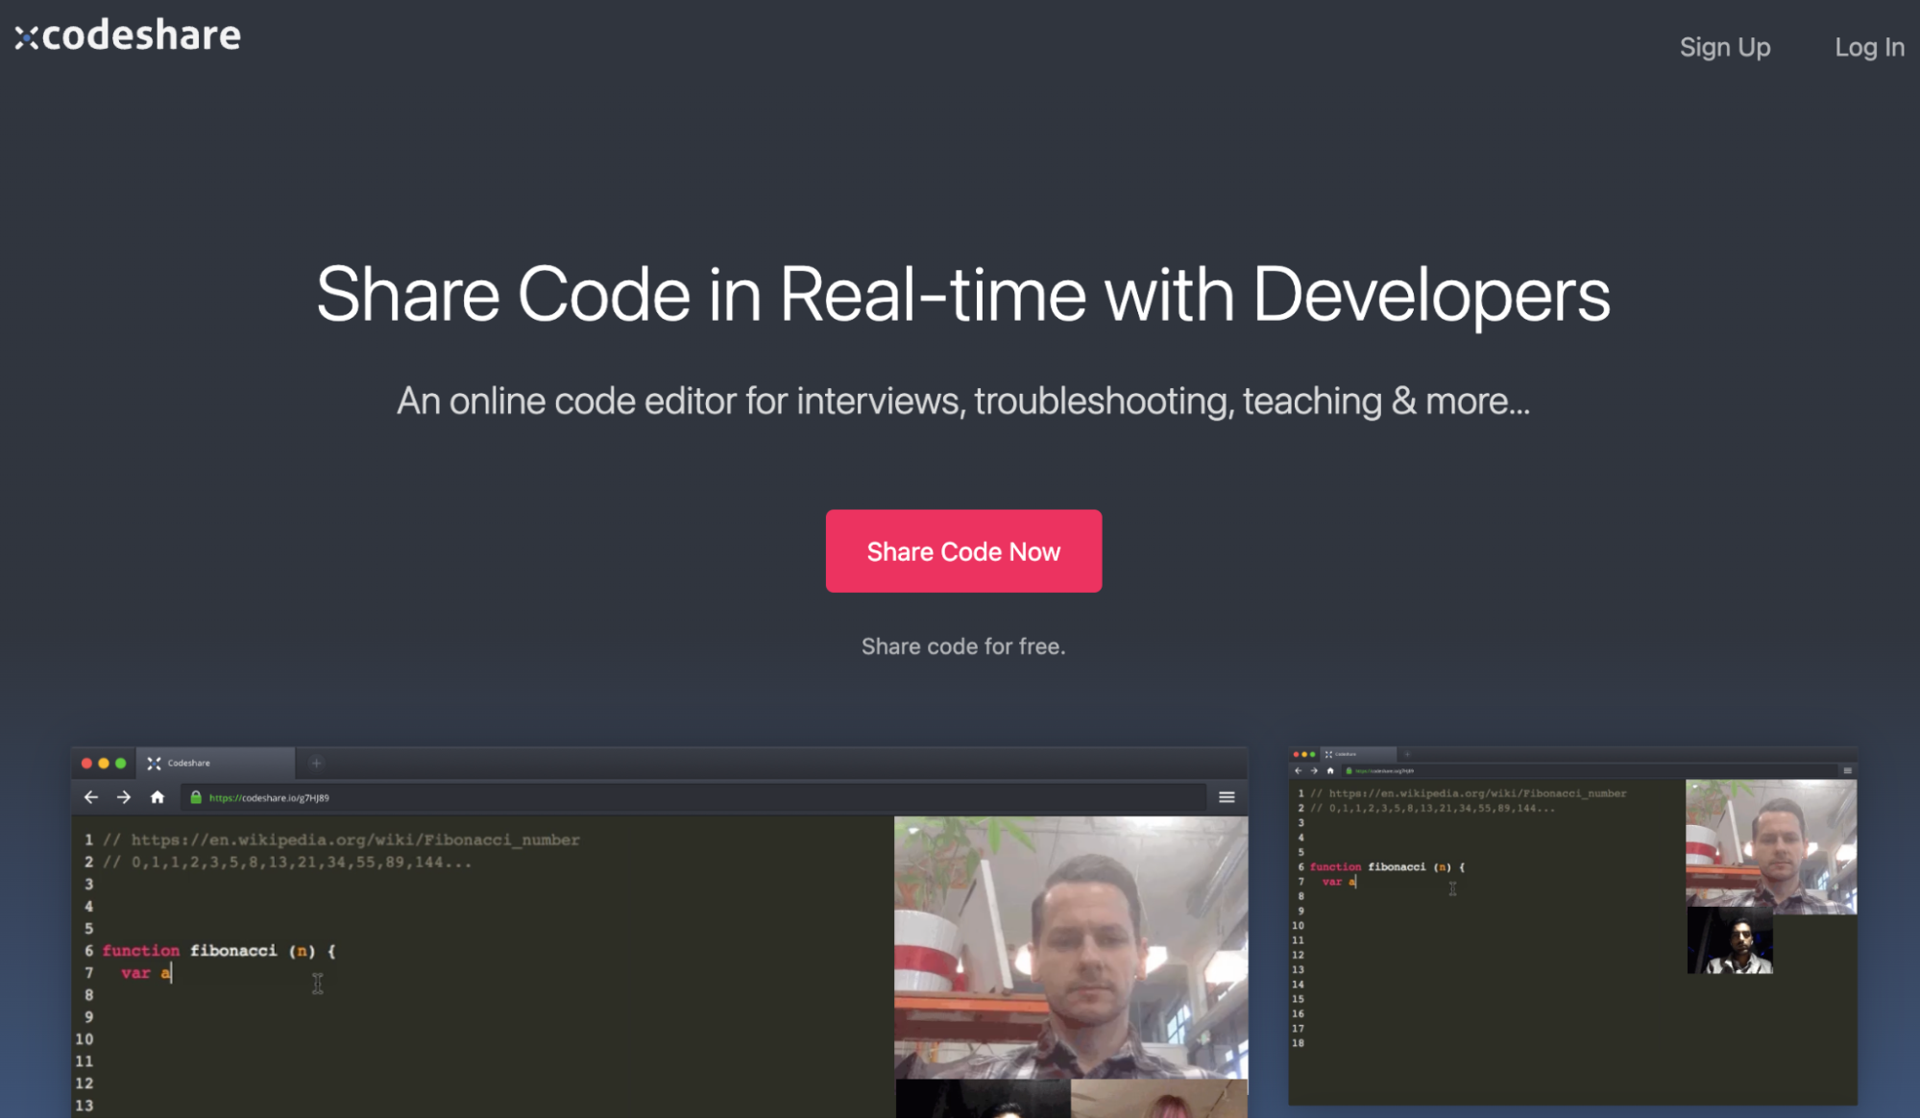Click the small demo's main webcam video
Image resolution: width=1920 pixels, height=1119 pixels.
[x=1771, y=846]
